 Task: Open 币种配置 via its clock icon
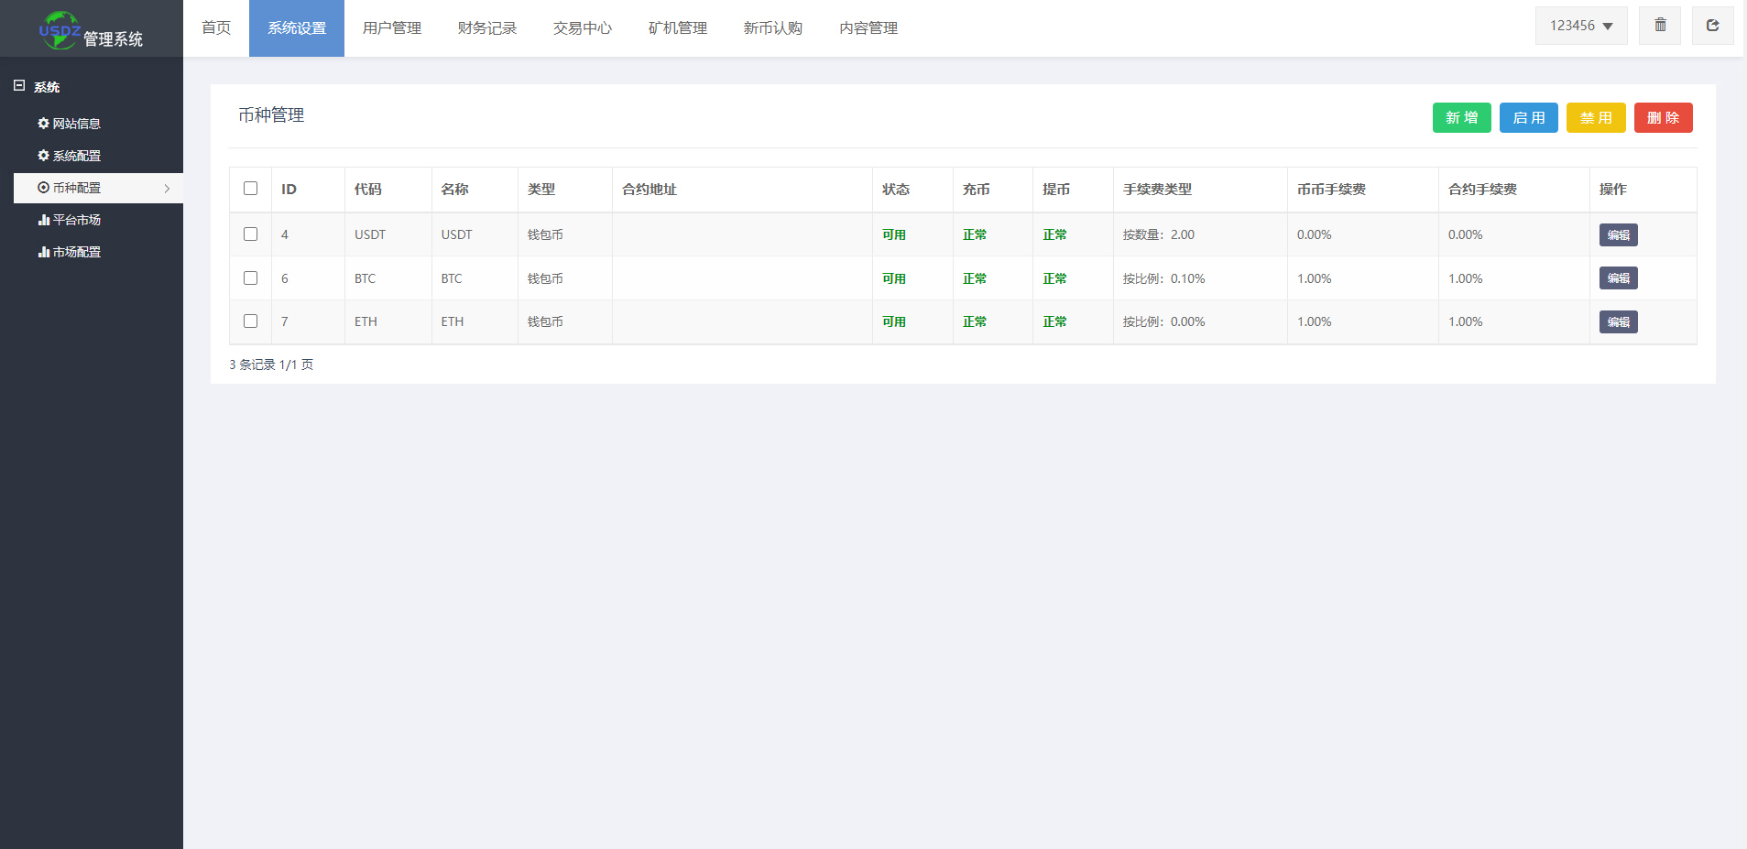[42, 187]
